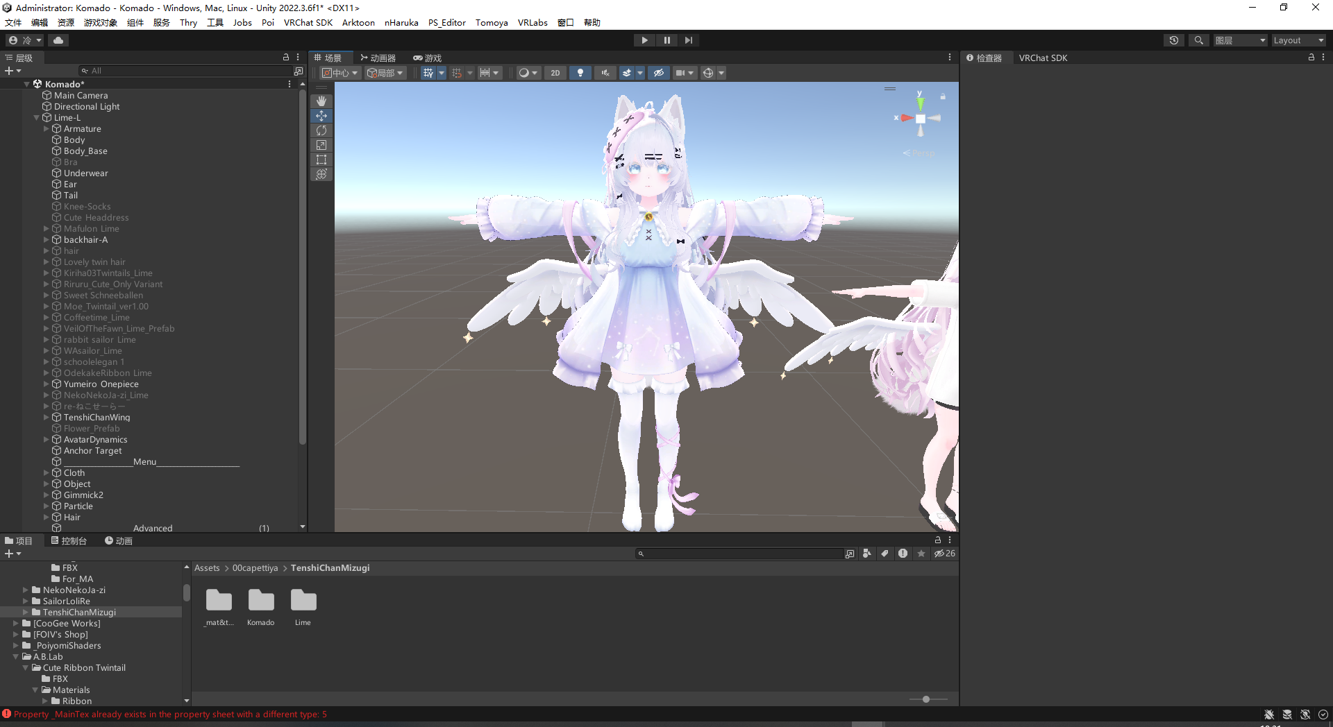Click 00capettiya in the breadcrumb path
The width and height of the screenshot is (1333, 727).
point(255,568)
